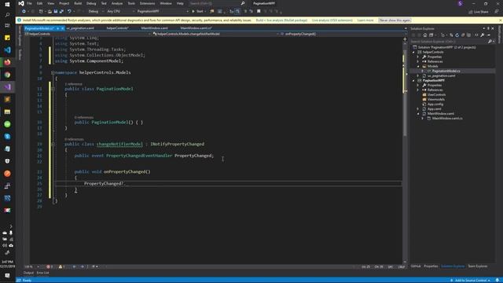Collapse the Models folder node
503x283 pixels.
(418, 66)
